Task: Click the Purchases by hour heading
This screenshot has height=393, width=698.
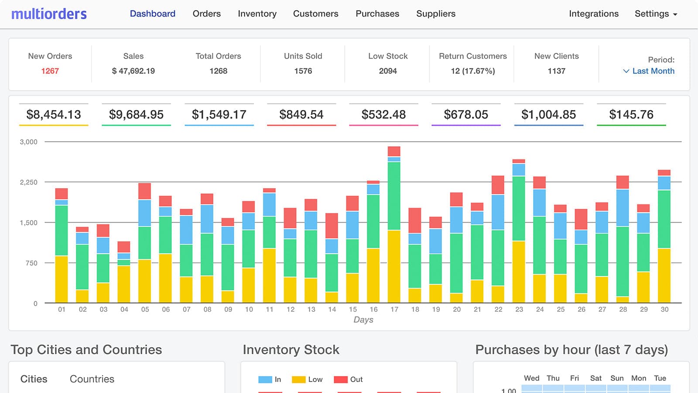Action: coord(571,350)
